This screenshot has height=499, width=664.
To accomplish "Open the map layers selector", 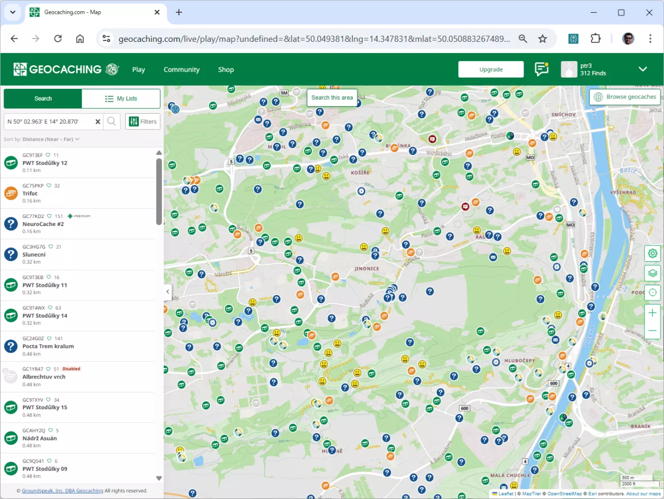I will coord(652,273).
